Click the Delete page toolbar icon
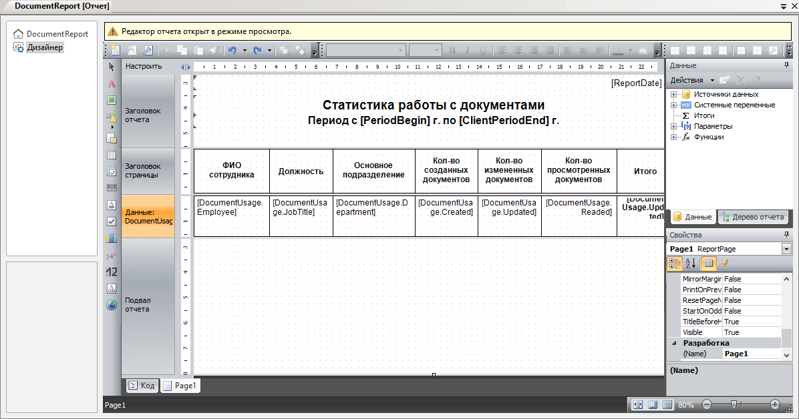 tap(132, 50)
